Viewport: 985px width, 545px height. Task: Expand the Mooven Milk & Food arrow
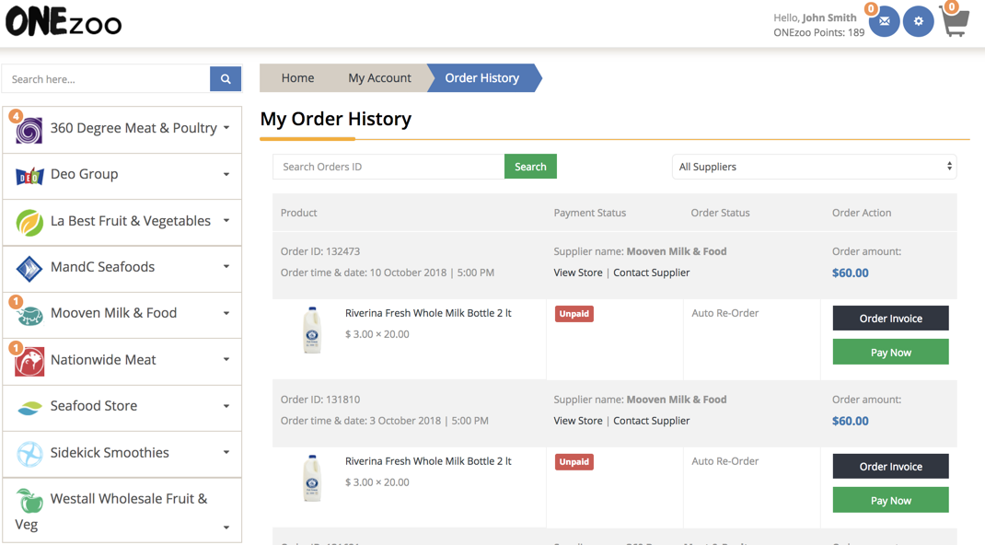[226, 313]
